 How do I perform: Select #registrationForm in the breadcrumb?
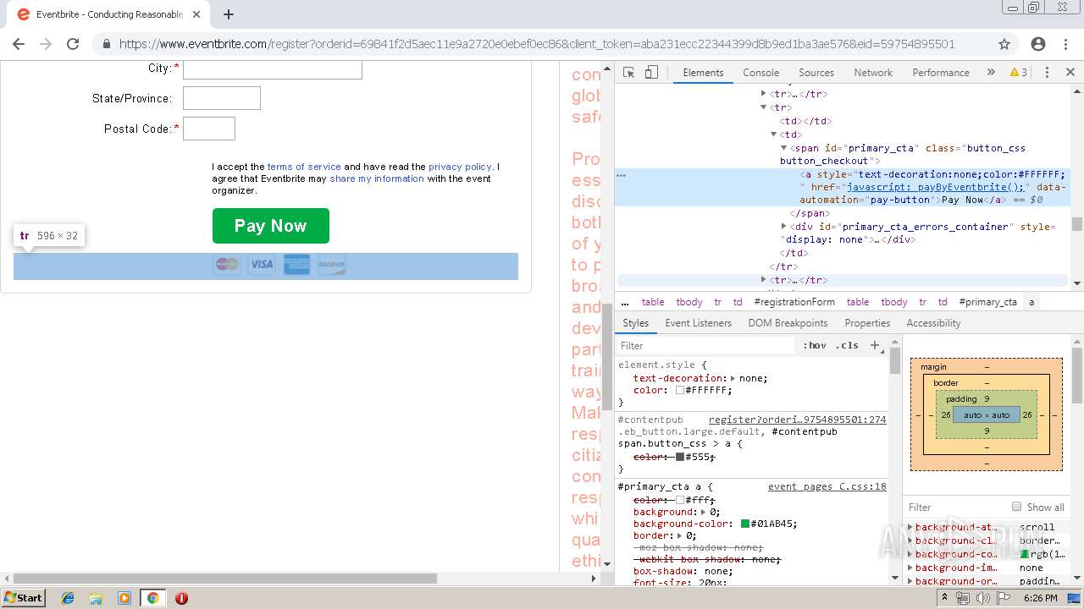point(794,302)
